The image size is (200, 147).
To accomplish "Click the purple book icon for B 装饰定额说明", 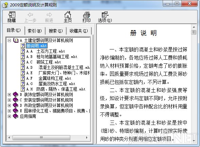I will click(16, 94).
